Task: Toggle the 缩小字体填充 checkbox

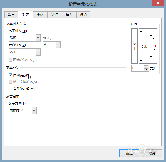Action: point(10,82)
